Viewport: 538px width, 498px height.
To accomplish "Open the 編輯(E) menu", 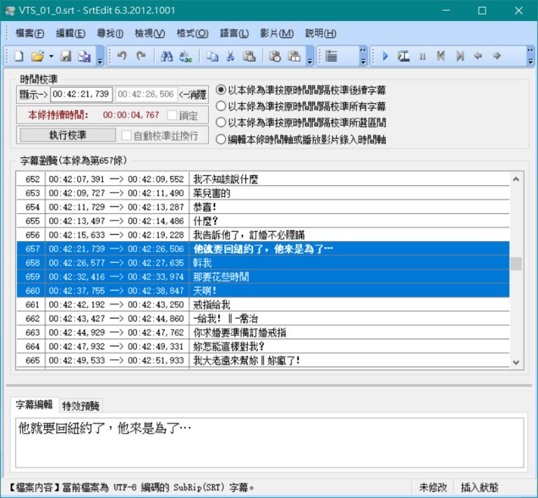I will 71,34.
